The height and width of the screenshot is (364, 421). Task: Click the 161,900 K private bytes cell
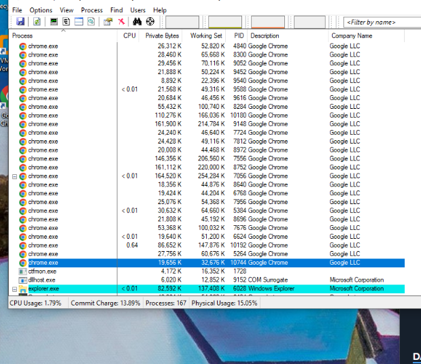click(x=168, y=124)
